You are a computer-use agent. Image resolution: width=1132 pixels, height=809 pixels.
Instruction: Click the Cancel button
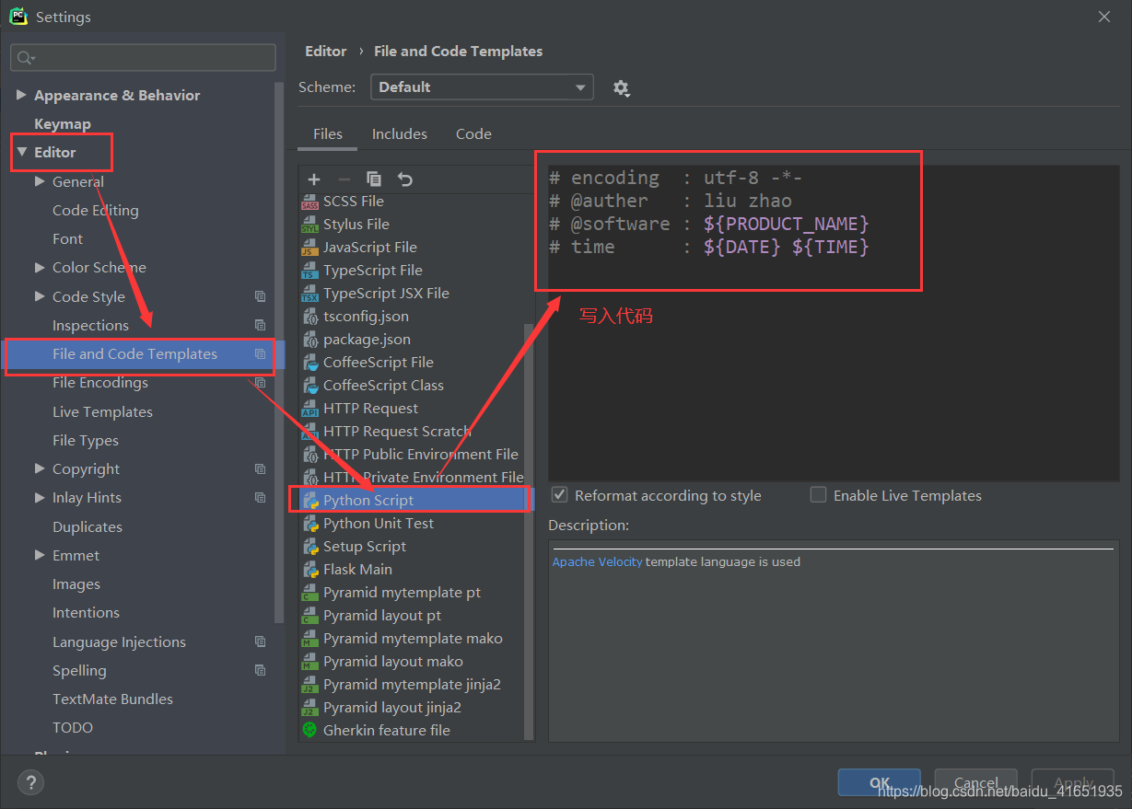976,782
